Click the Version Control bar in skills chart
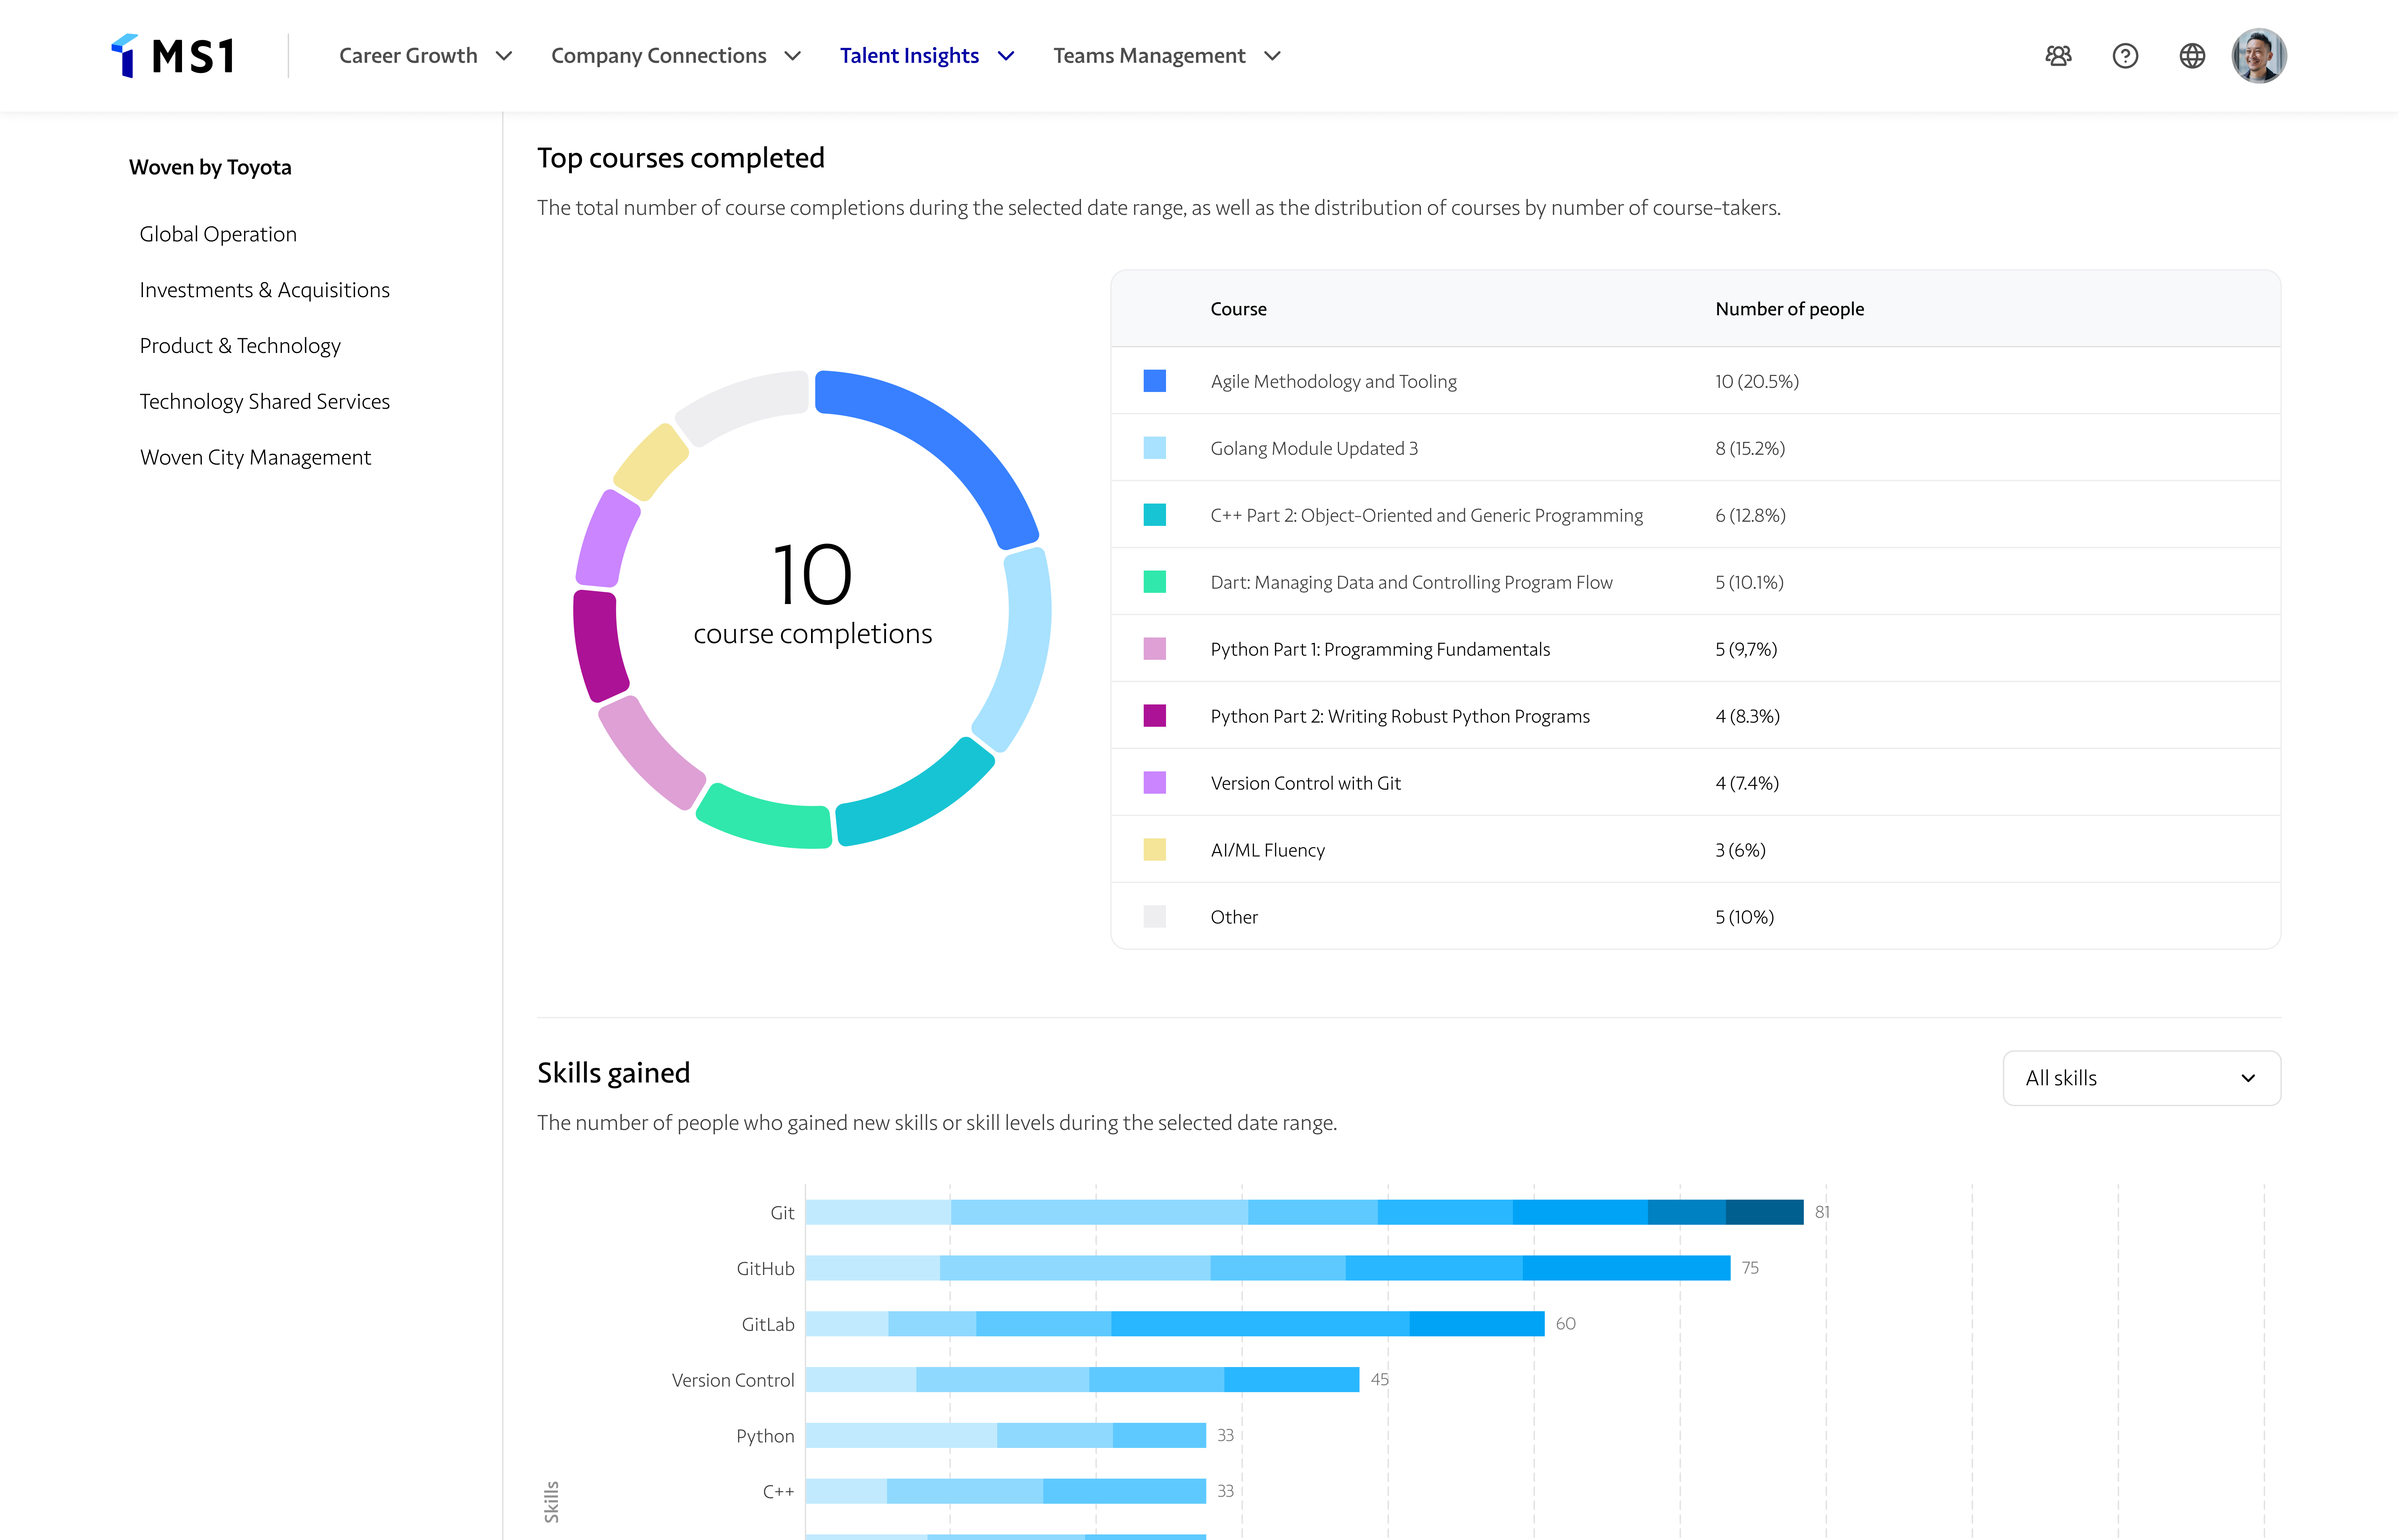2399x1540 pixels. pos(1083,1380)
